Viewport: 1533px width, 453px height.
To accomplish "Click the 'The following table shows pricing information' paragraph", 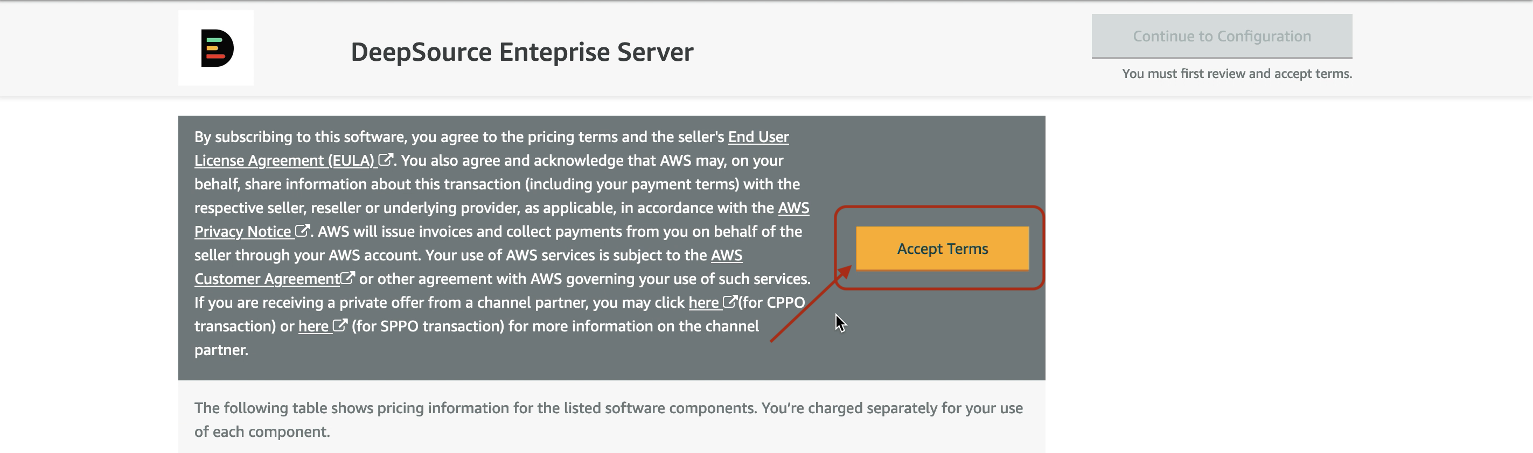I will tap(609, 420).
